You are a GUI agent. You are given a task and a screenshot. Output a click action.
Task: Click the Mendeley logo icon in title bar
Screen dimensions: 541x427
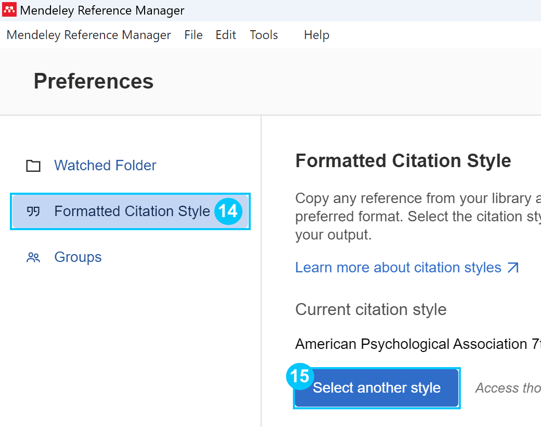(9, 10)
